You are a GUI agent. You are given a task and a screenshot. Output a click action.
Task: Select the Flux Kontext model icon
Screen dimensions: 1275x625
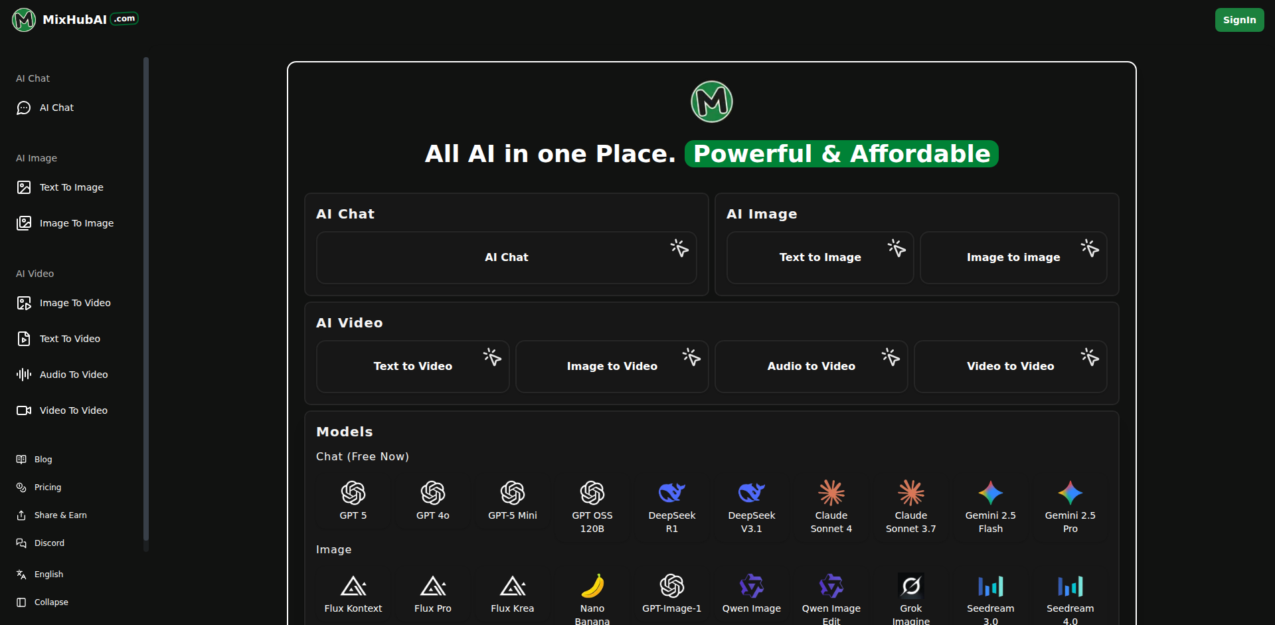(353, 586)
